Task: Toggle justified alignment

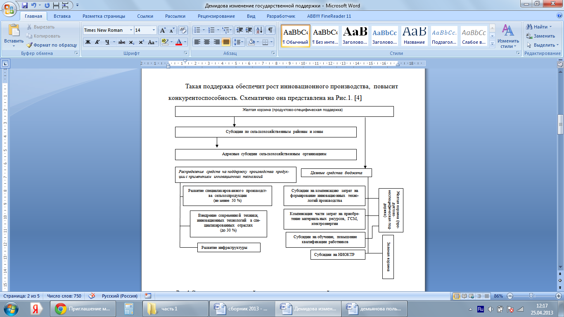Action: click(x=226, y=42)
